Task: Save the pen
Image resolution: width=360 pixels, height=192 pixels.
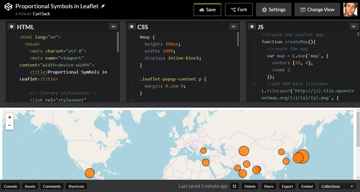Action: coord(207,9)
